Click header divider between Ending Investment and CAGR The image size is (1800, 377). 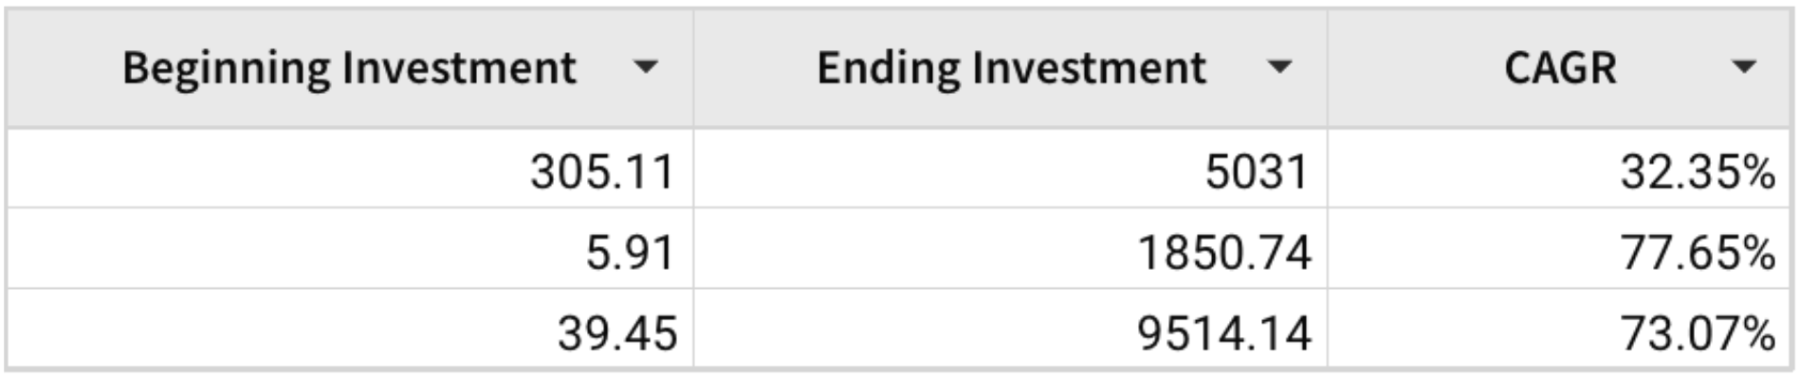[x=1327, y=68]
